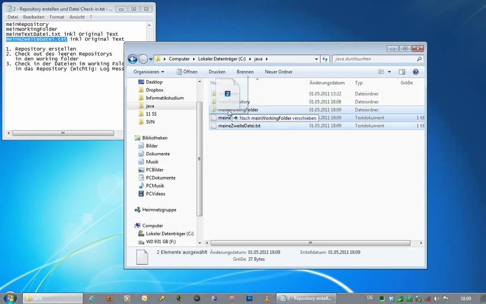Click the 'java durchsuchen' search field
The height and width of the screenshot is (304, 486).
coord(374,59)
